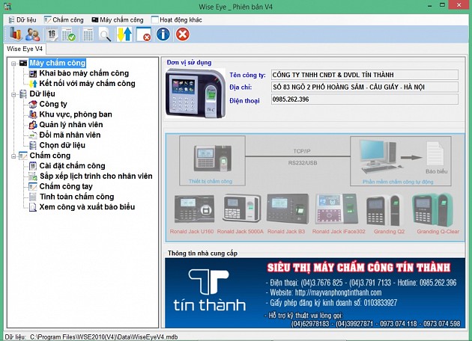Close the Wise Eye window
The height and width of the screenshot is (341, 472).
459,4
